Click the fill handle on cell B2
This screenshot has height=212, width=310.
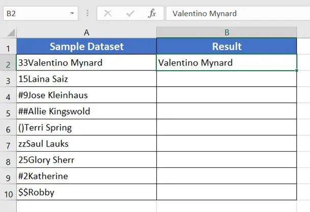[x=297, y=70]
